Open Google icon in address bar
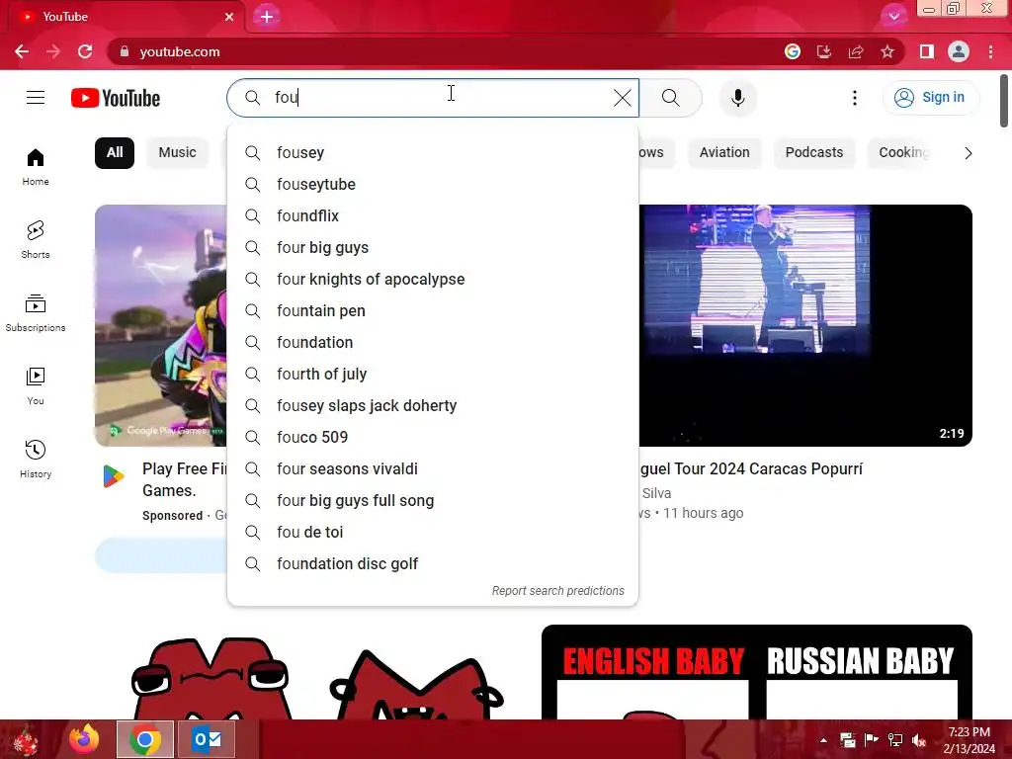 [x=792, y=51]
